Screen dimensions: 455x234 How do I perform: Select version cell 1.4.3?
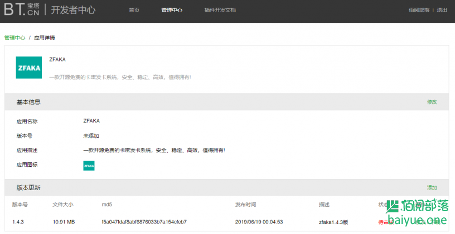click(x=18, y=222)
